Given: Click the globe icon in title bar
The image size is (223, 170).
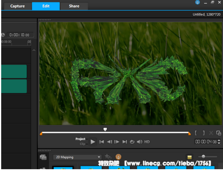Looking at the screenshot, I should [x=198, y=2].
